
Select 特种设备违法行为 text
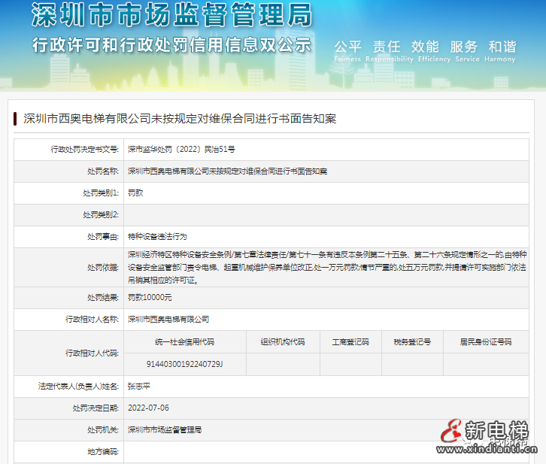pos(157,237)
